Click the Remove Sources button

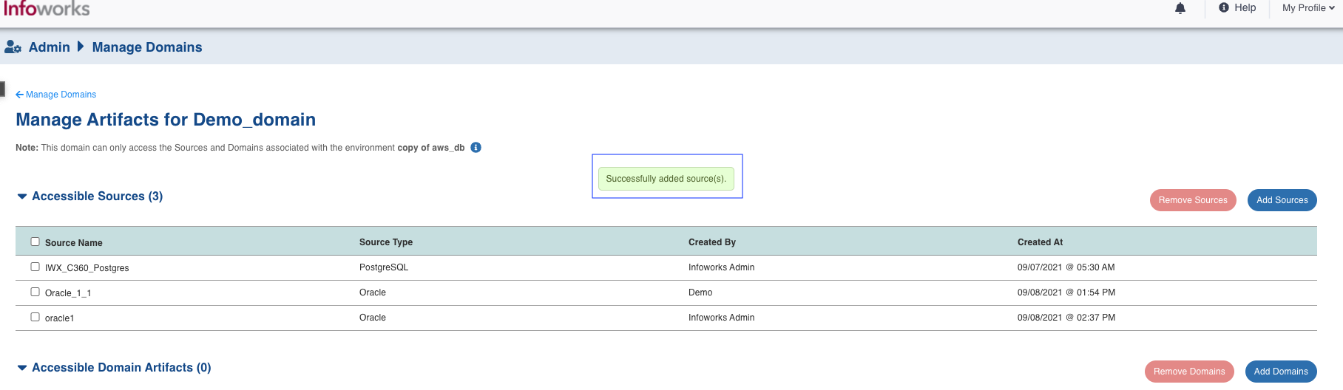click(x=1193, y=200)
